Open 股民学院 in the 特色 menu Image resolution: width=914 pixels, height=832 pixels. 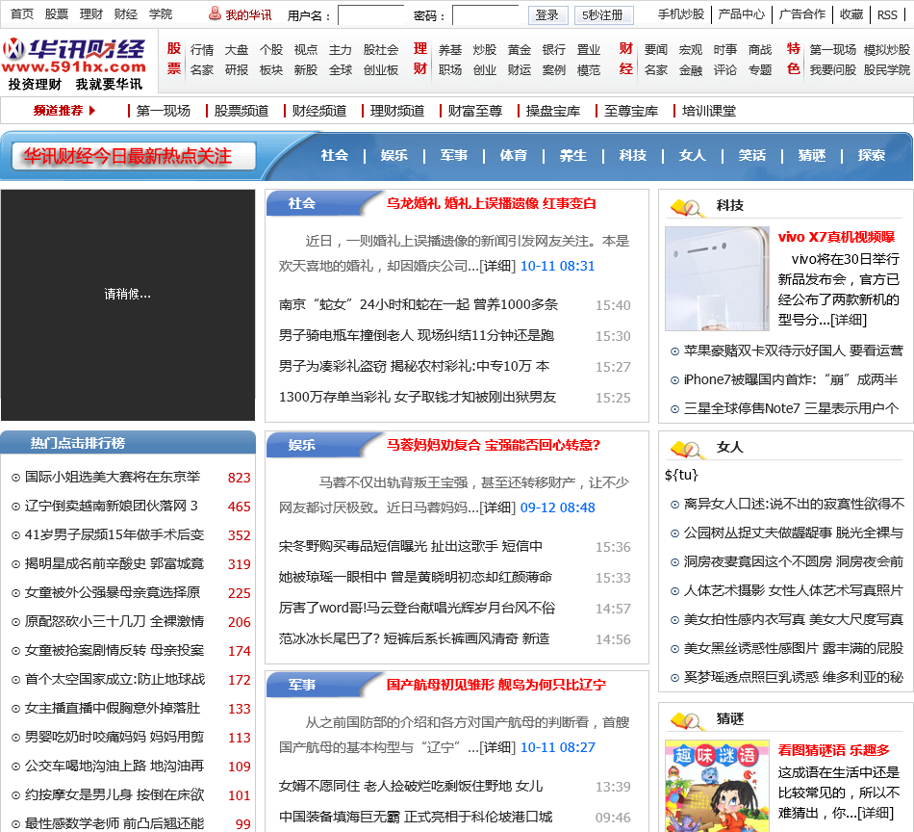pyautogui.click(x=887, y=70)
